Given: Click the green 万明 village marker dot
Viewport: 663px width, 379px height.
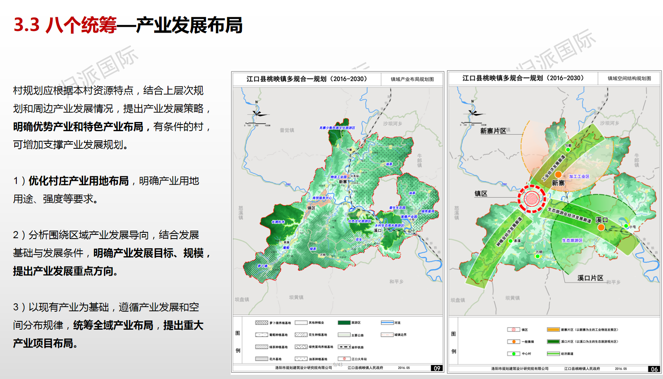Looking at the screenshot, I should pyautogui.click(x=538, y=256).
